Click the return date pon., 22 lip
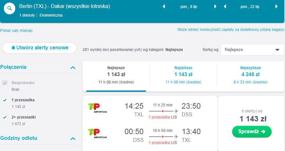 pos(250,7)
